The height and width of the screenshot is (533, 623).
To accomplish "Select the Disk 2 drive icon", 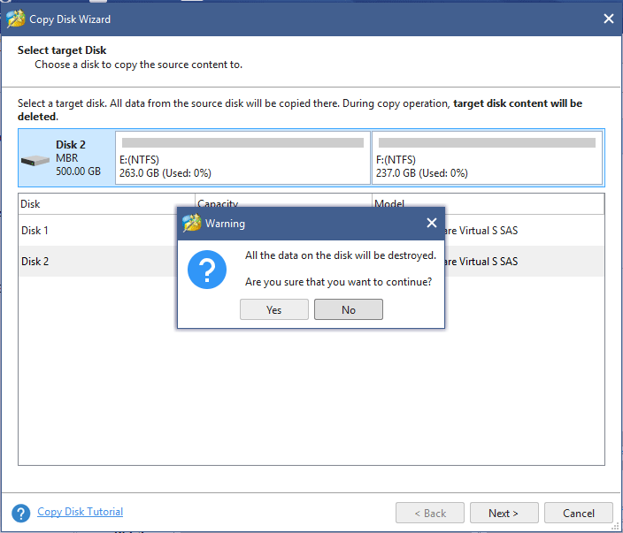I will coord(35,160).
